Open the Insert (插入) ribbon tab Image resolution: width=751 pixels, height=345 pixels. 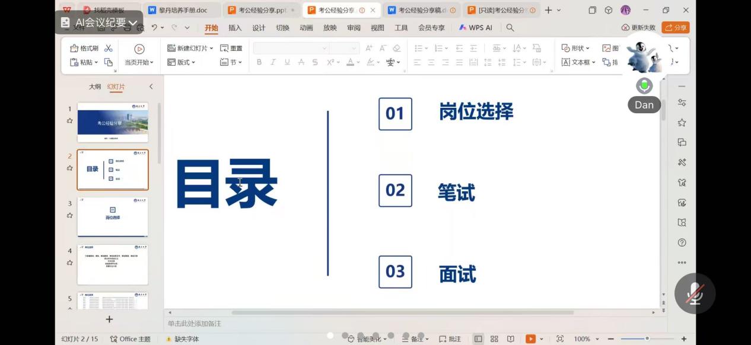pyautogui.click(x=235, y=28)
